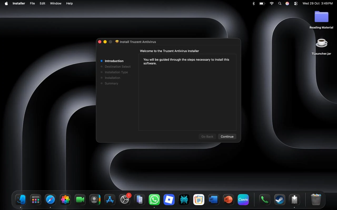Launch Roblox from the dock
The height and width of the screenshot is (210, 337).
click(169, 200)
